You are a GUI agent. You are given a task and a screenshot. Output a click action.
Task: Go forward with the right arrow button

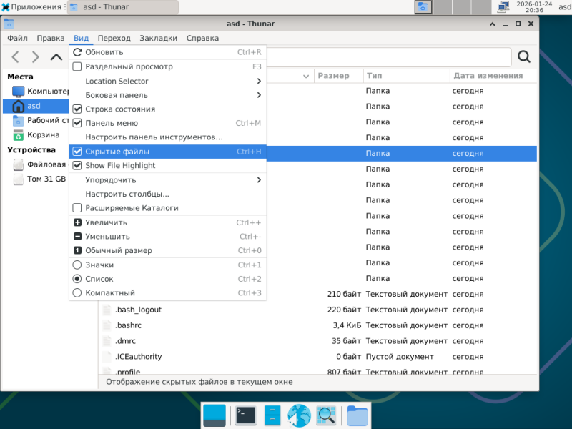click(x=35, y=57)
